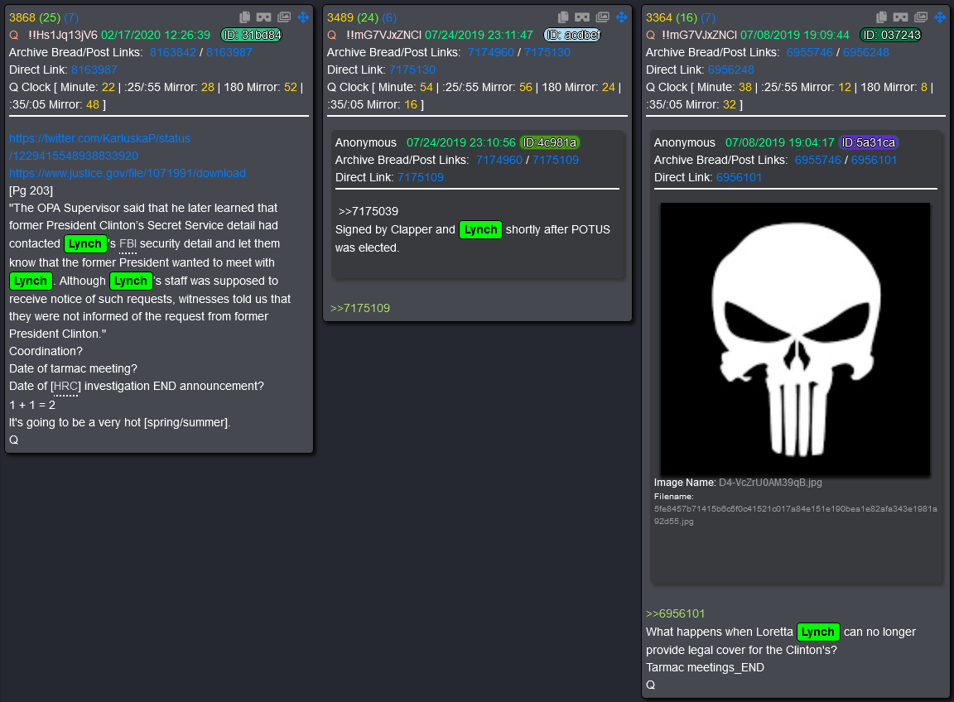Open archive post link 8163987 beside 8163842
Image resolution: width=954 pixels, height=702 pixels.
click(x=229, y=52)
